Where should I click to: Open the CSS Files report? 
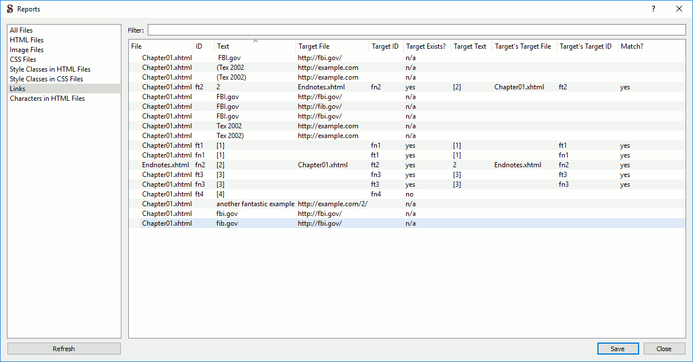point(64,60)
